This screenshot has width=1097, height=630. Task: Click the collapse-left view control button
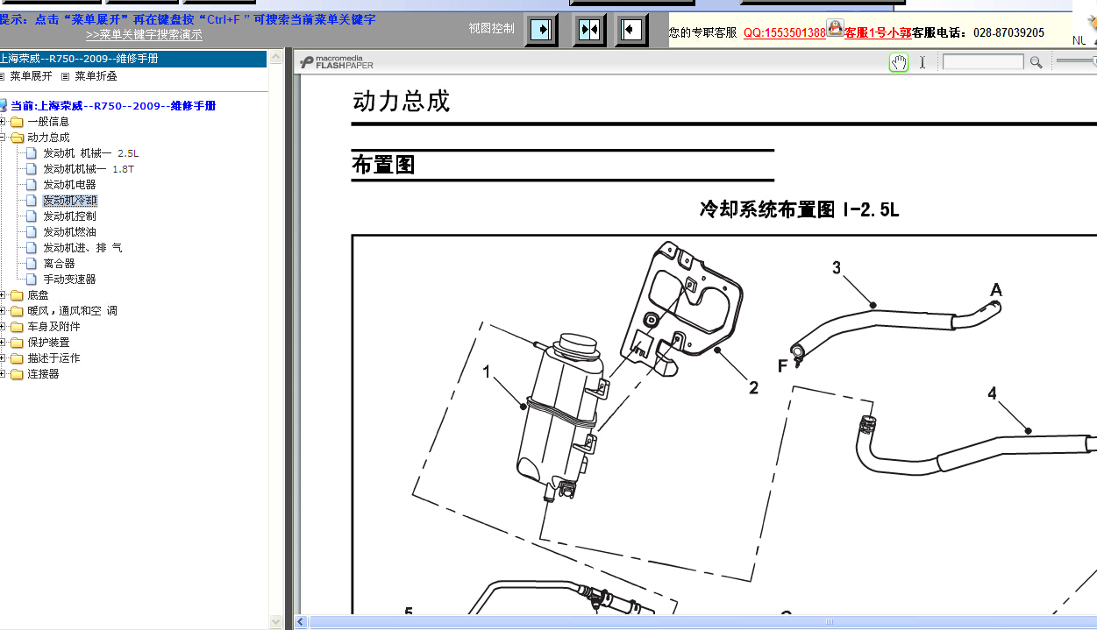click(631, 30)
